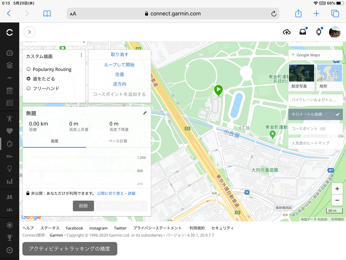This screenshot has height=260, width=346.
Task: Toggle コースポイント（0） option
Action: [315, 129]
